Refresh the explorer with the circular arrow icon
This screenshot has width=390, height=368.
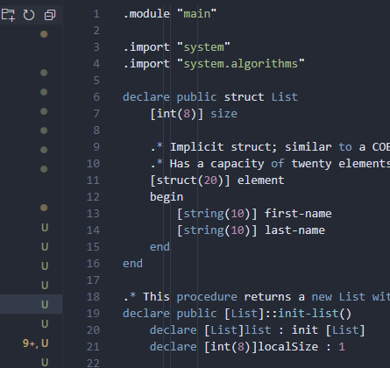pyautogui.click(x=29, y=15)
